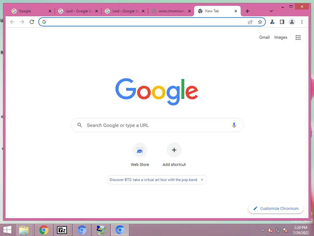Screen dimensions: 314x236
Task: Launch Google Chrome from the taskbar
Action: pos(44,230)
